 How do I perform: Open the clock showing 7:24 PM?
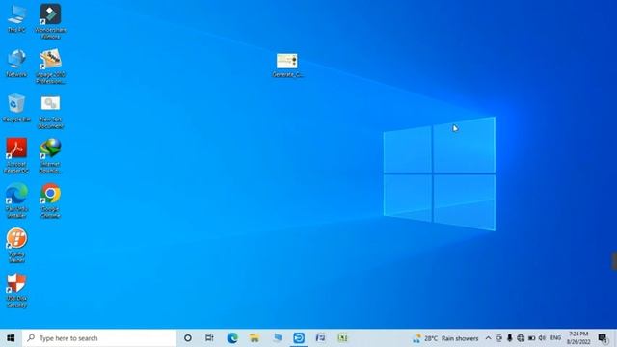578,338
